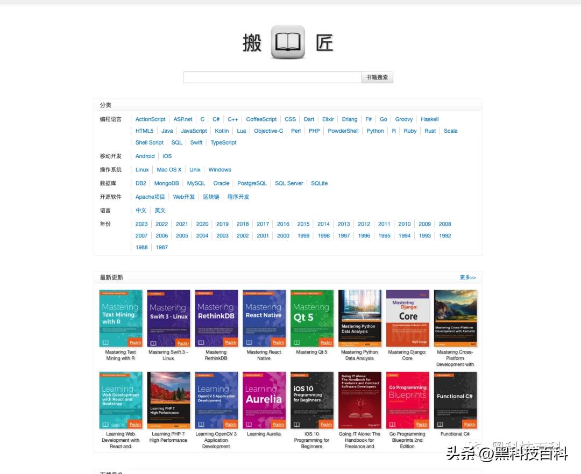581x474 pixels.
Task: Choose the Mac OS X link
Action: pyautogui.click(x=169, y=169)
